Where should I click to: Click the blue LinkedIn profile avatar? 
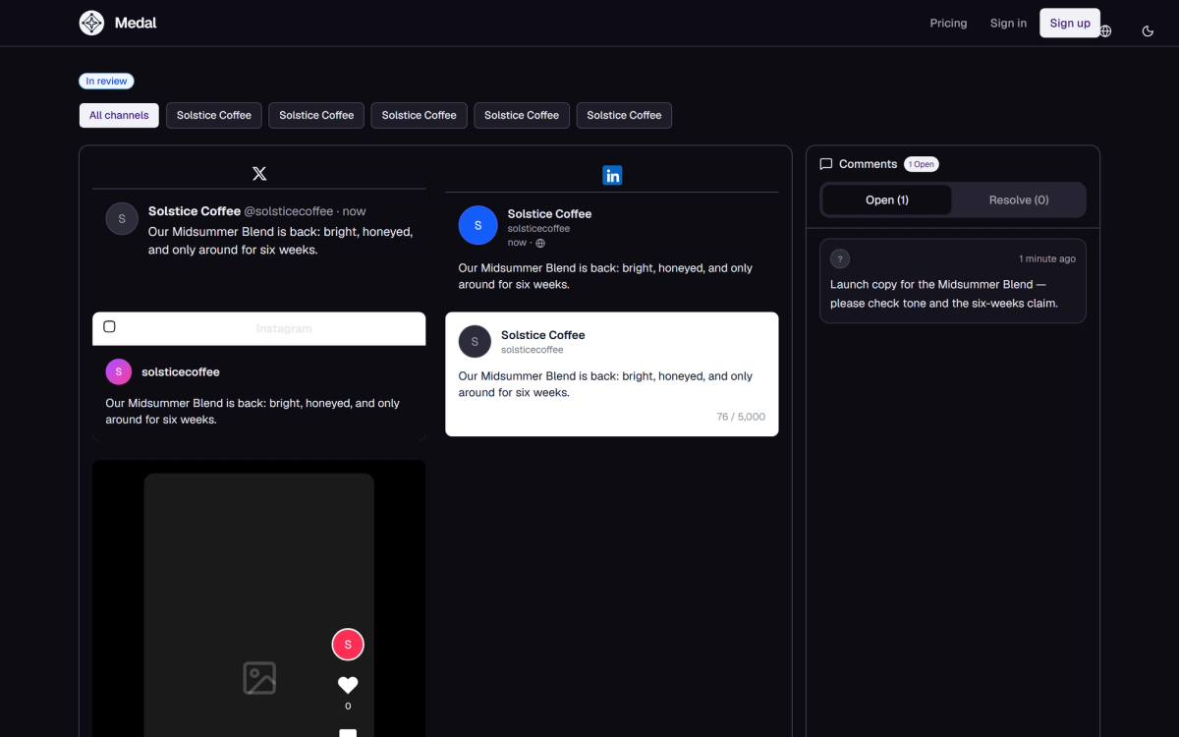(x=478, y=225)
